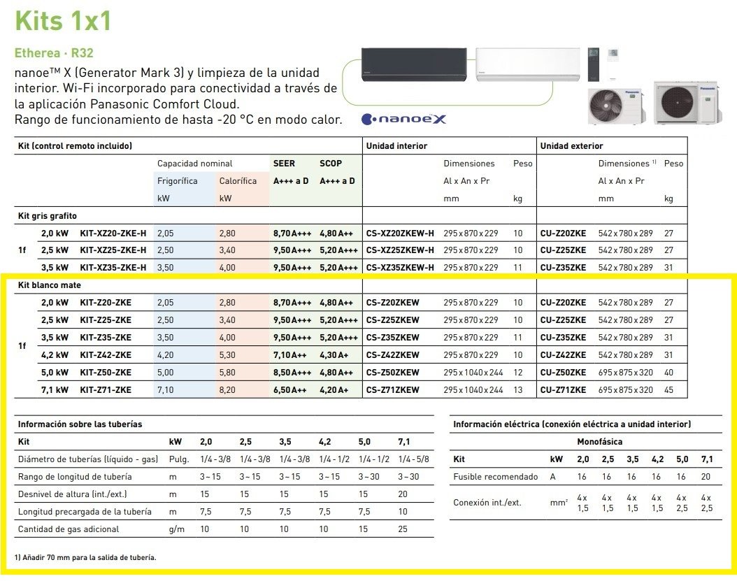
Task: Click the Unidad interior header
Action: coord(396,145)
